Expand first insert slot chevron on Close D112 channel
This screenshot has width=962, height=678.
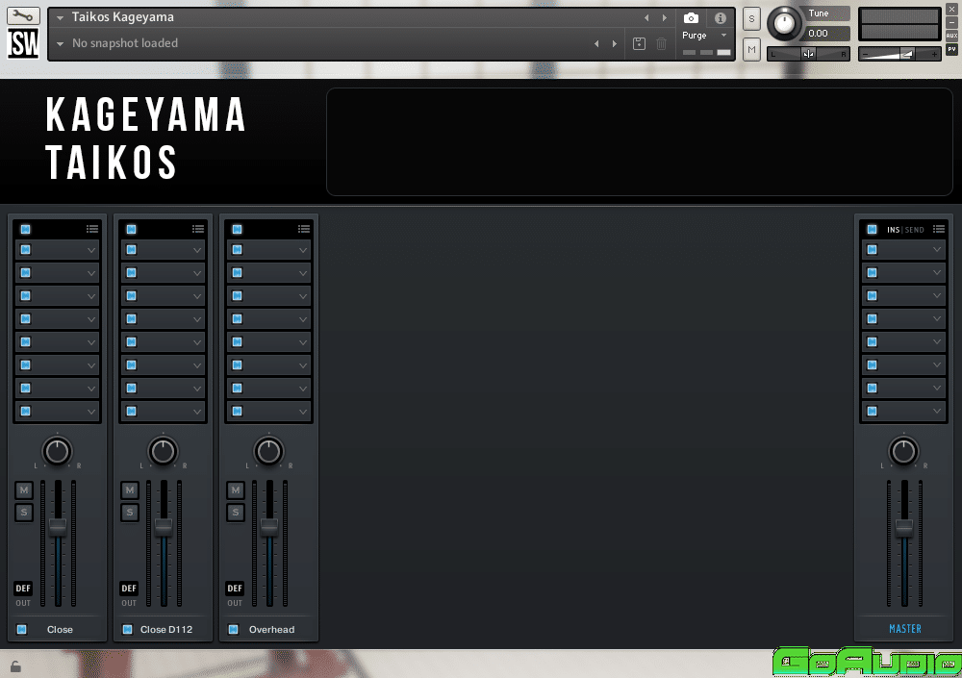[x=197, y=250]
